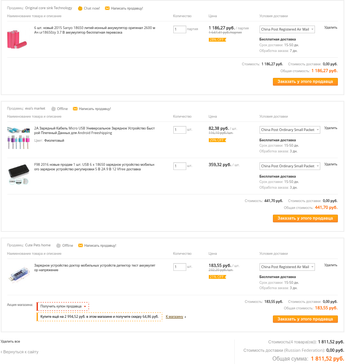Click quantity field for the Sanyo batteries
347x364 pixels.
click(179, 29)
